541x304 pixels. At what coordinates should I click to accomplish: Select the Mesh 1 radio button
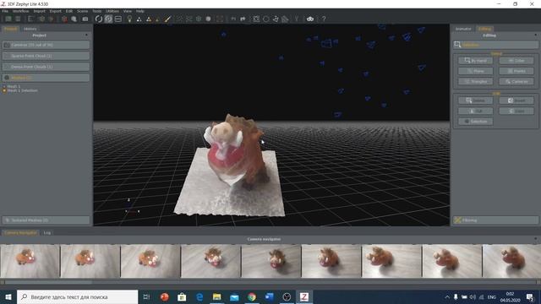pyautogui.click(x=4, y=86)
